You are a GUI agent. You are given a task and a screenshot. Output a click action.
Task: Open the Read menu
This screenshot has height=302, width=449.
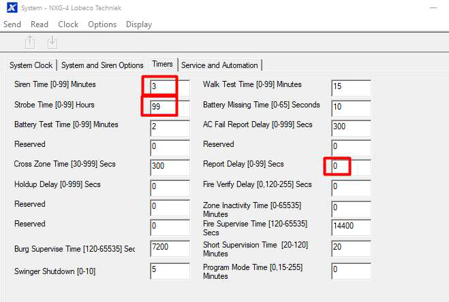[x=40, y=24]
